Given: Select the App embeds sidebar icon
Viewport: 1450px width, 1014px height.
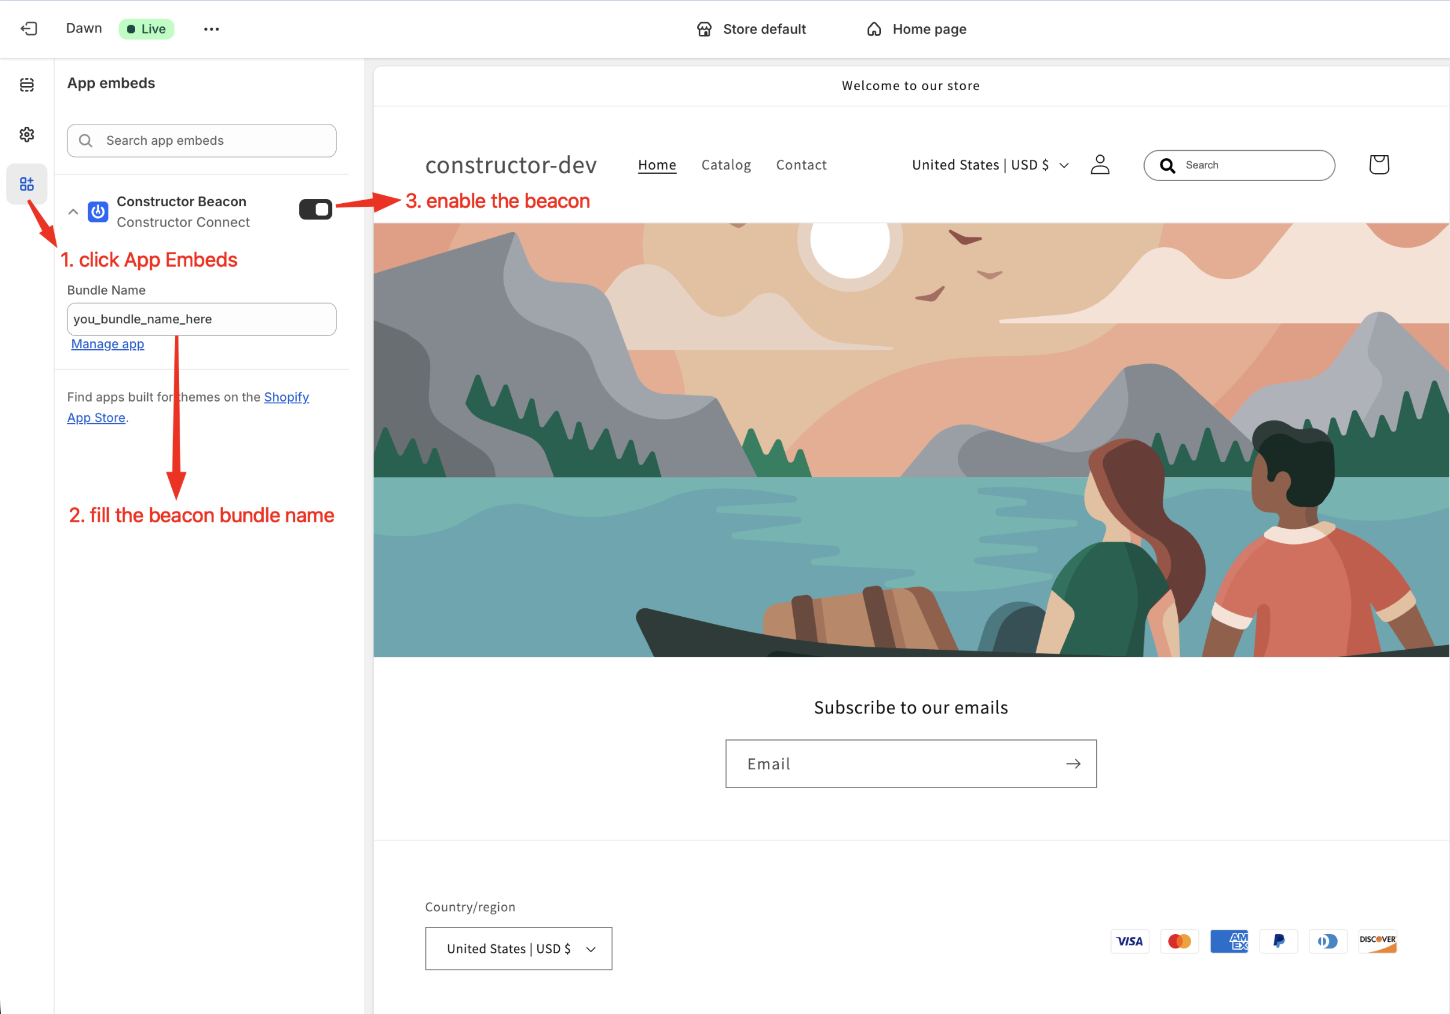Looking at the screenshot, I should click(26, 184).
